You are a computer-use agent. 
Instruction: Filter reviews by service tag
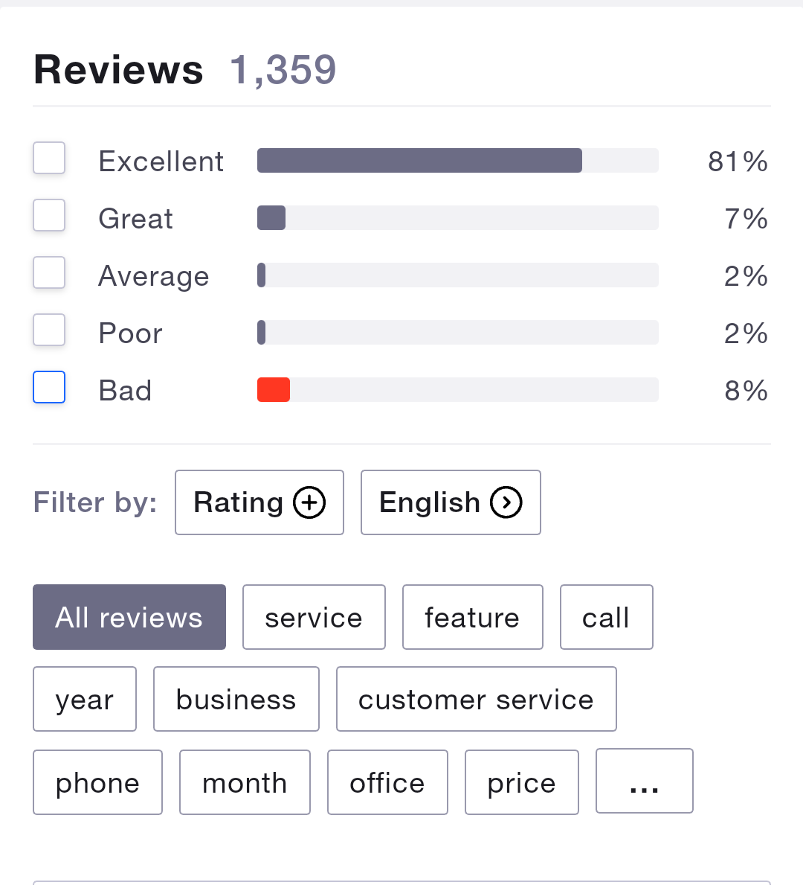[x=314, y=617]
